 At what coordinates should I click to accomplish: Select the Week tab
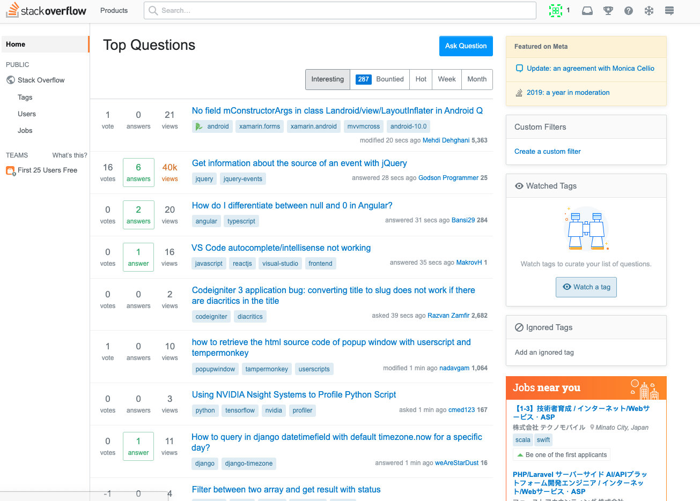[x=447, y=79]
